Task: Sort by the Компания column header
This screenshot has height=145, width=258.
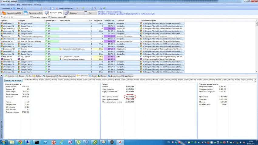Action: click(121, 20)
